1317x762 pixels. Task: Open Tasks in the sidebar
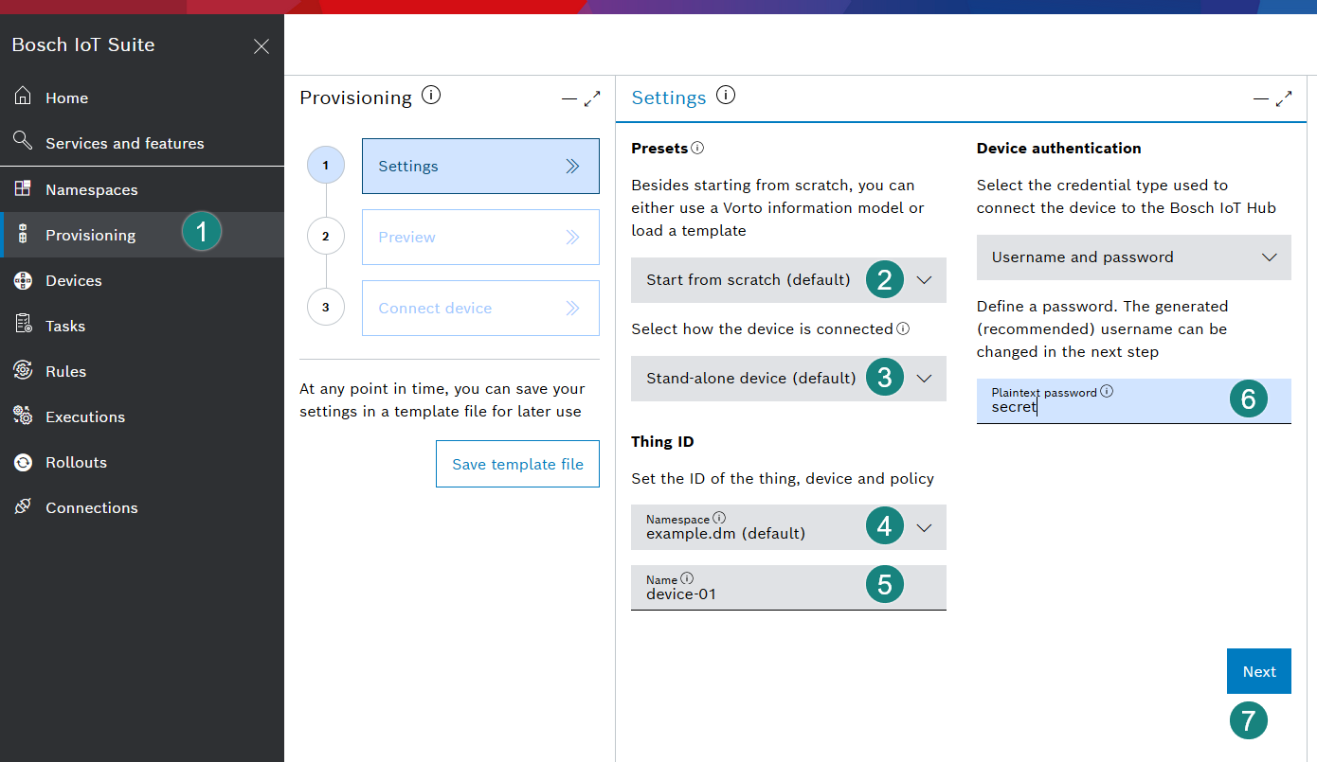click(x=142, y=326)
